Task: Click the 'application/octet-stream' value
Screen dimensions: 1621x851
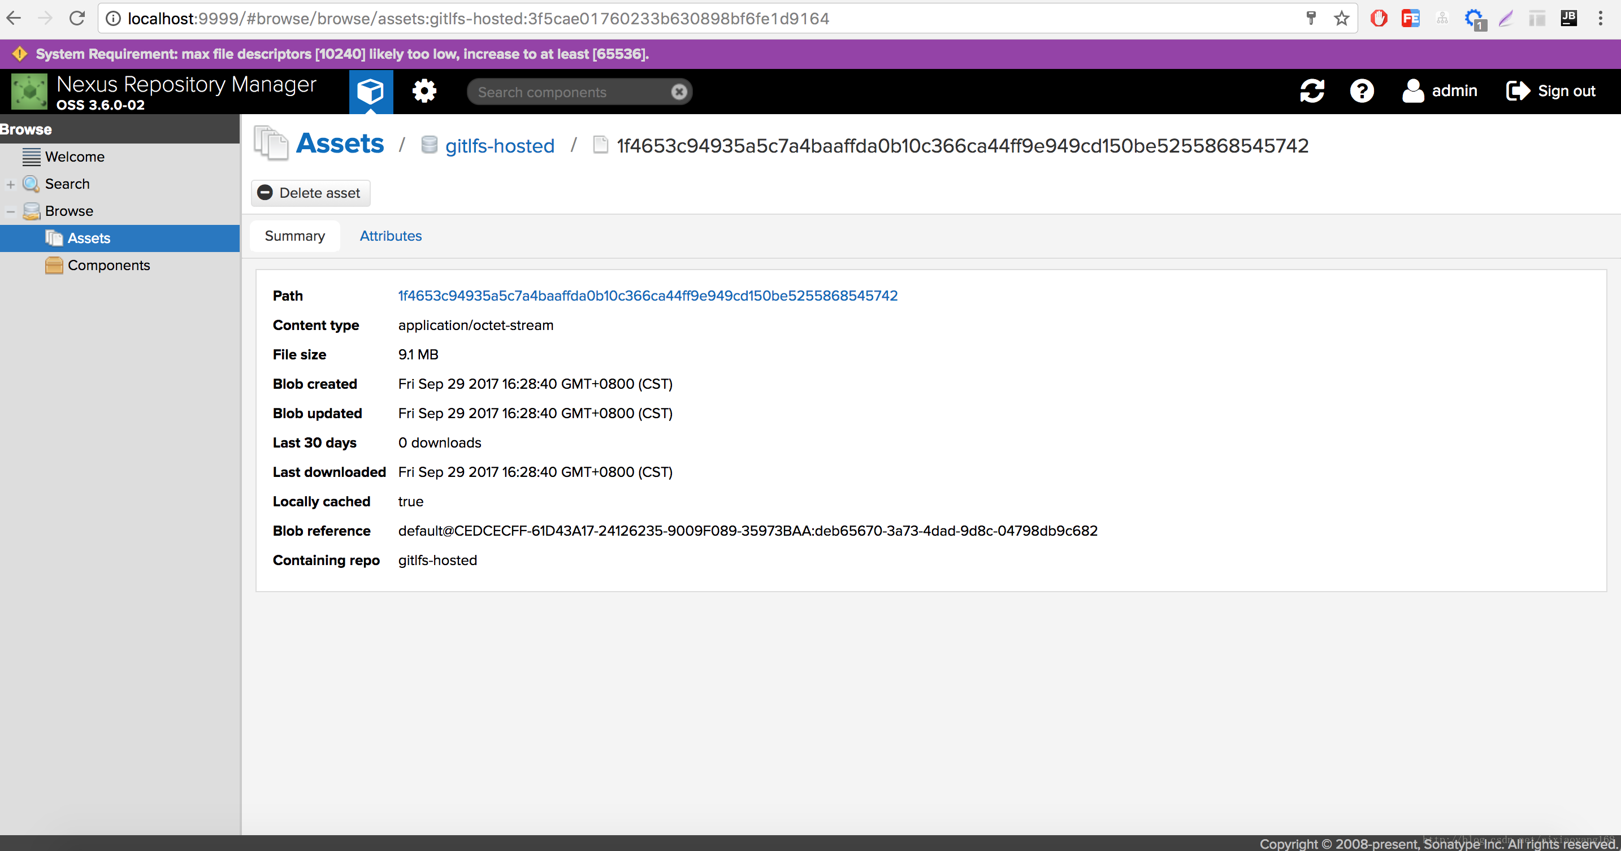Action: (x=476, y=325)
